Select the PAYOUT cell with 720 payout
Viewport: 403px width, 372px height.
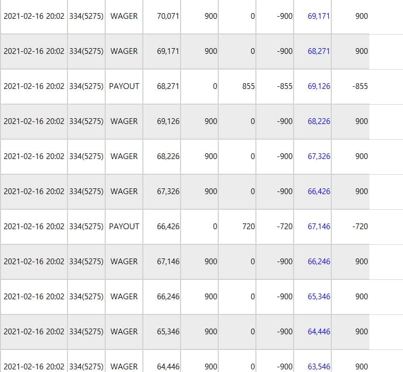(x=124, y=227)
